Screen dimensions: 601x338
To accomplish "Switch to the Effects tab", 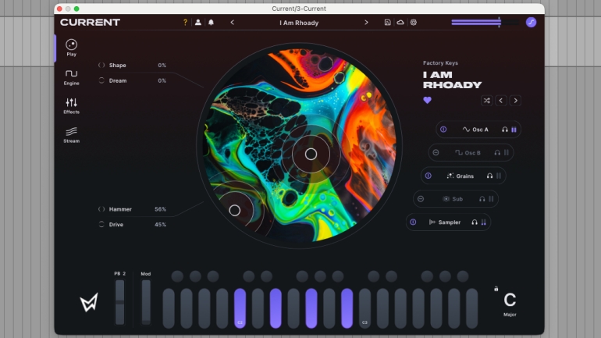I will coord(71,105).
